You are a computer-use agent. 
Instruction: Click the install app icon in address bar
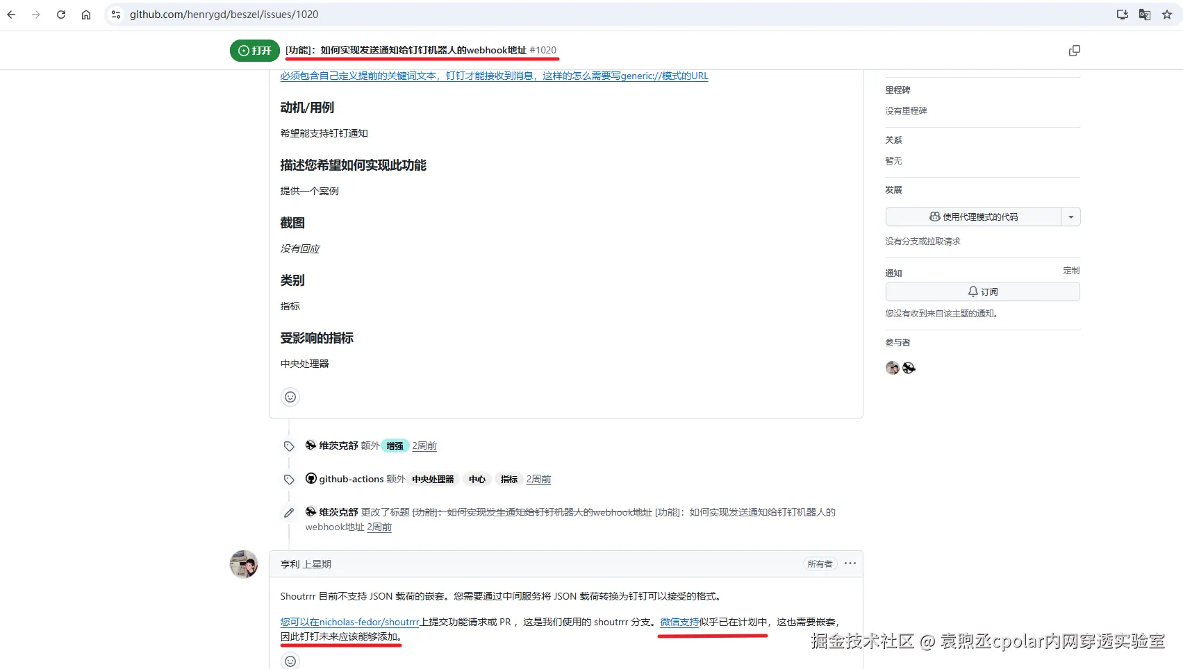pos(1122,15)
